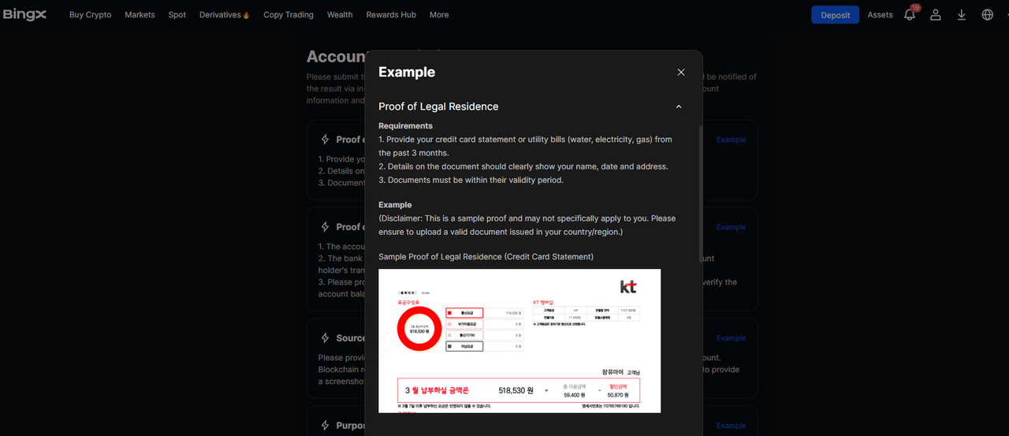
Task: Open the language globe icon
Action: pos(987,15)
